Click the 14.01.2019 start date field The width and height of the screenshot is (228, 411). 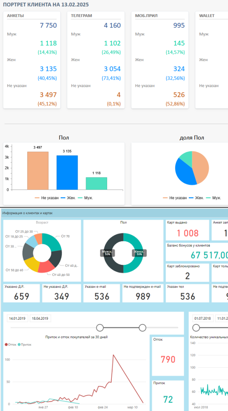click(x=17, y=318)
